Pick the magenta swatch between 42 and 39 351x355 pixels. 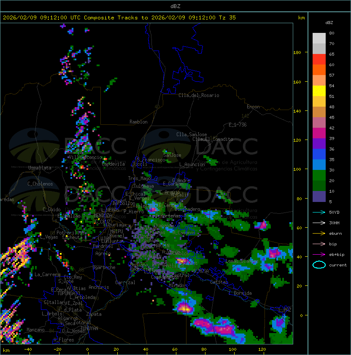click(x=319, y=133)
